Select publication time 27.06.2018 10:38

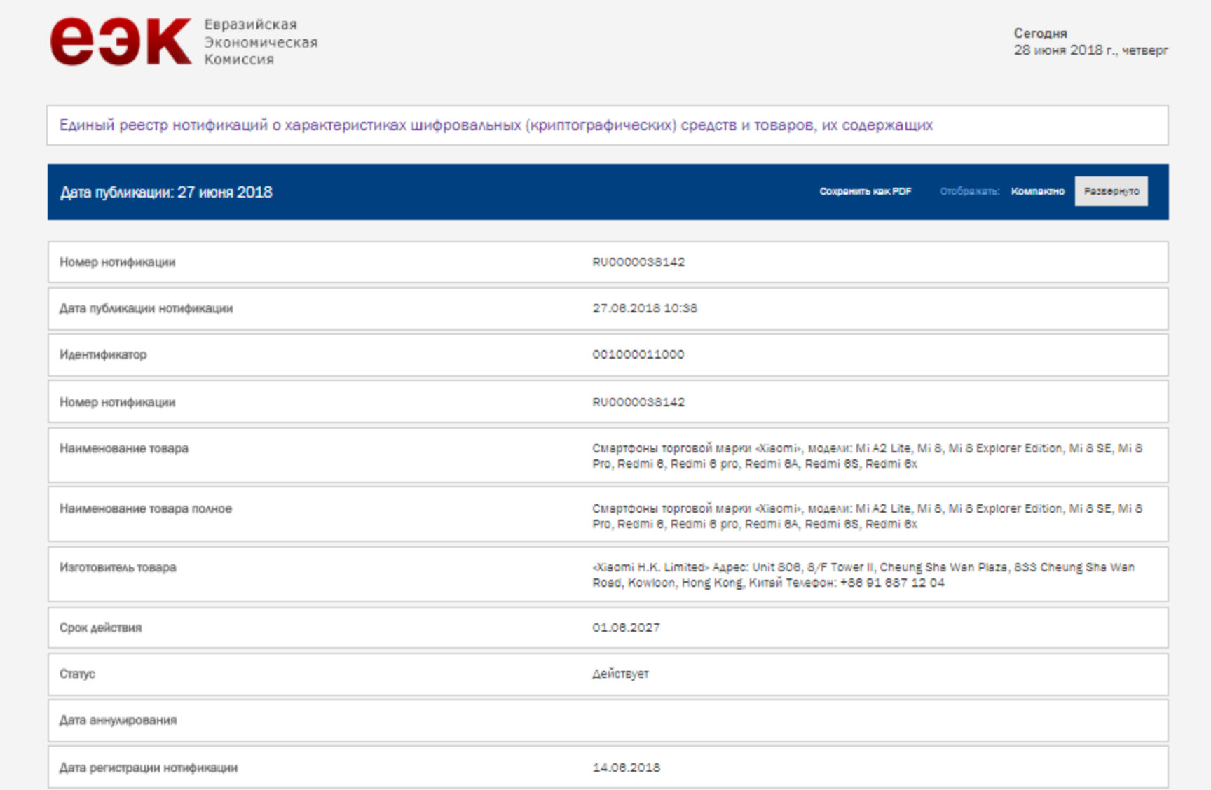click(x=645, y=308)
